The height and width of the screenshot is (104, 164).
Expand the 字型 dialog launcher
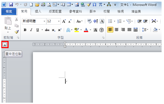coord(103,38)
